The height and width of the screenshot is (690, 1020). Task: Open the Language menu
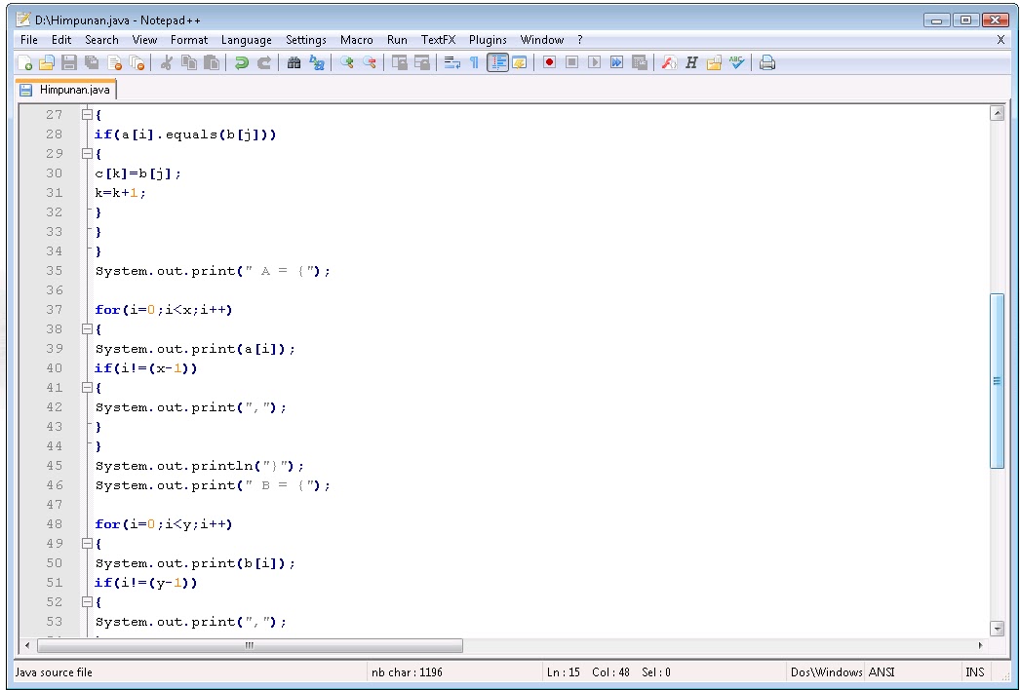pos(247,40)
